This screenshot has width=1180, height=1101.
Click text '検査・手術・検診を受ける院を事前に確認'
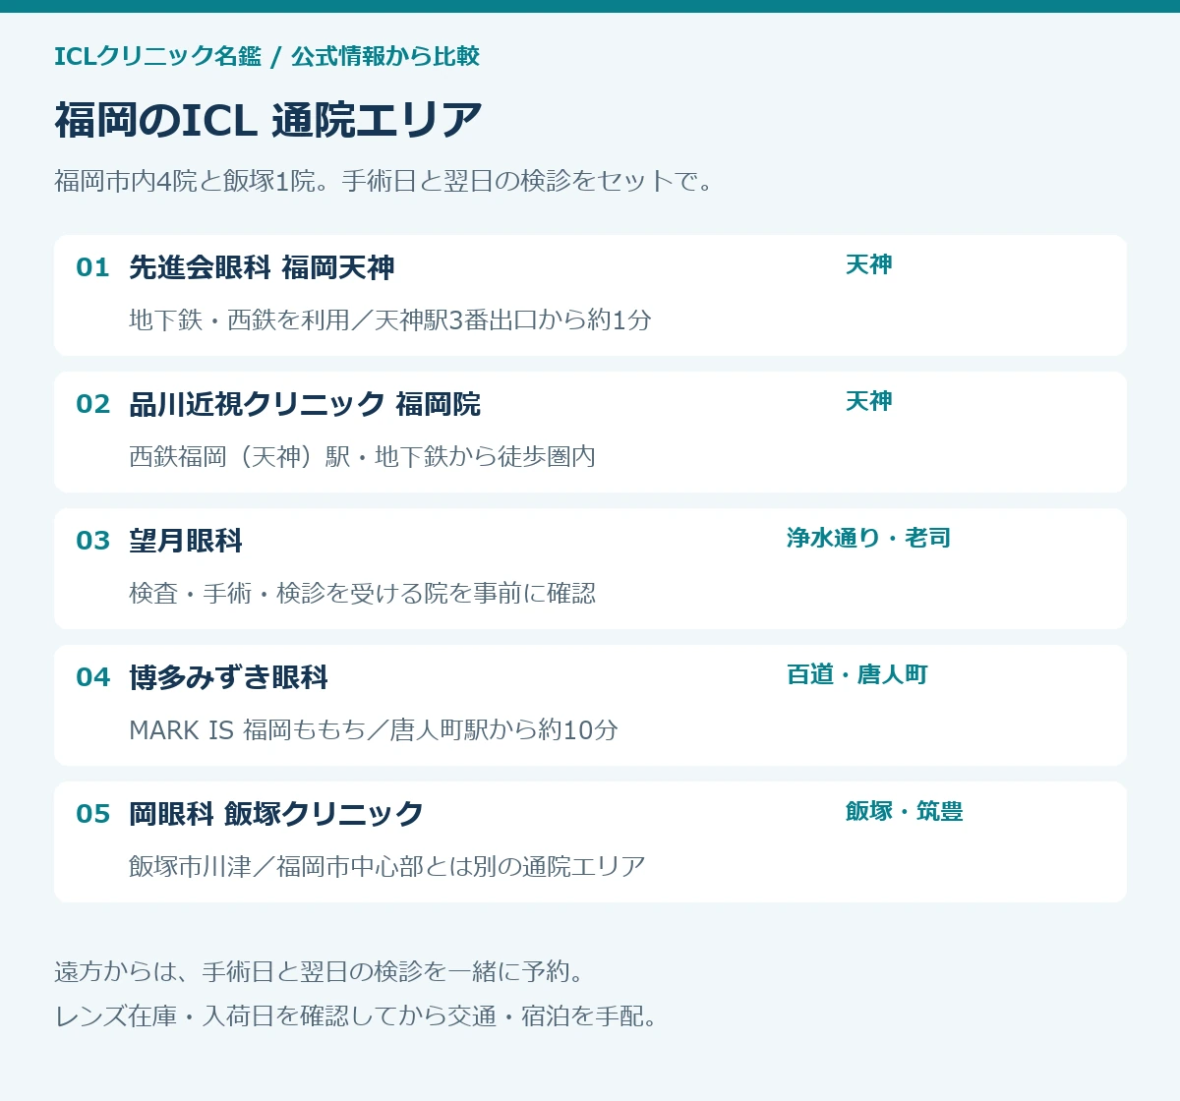tap(362, 593)
